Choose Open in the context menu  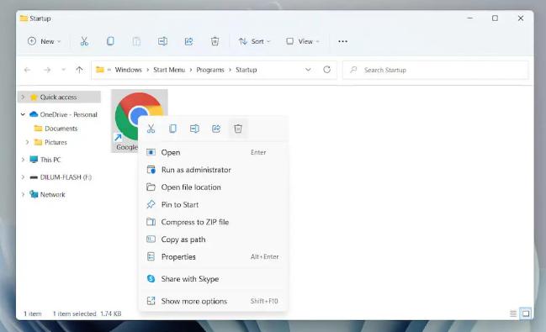213,152
